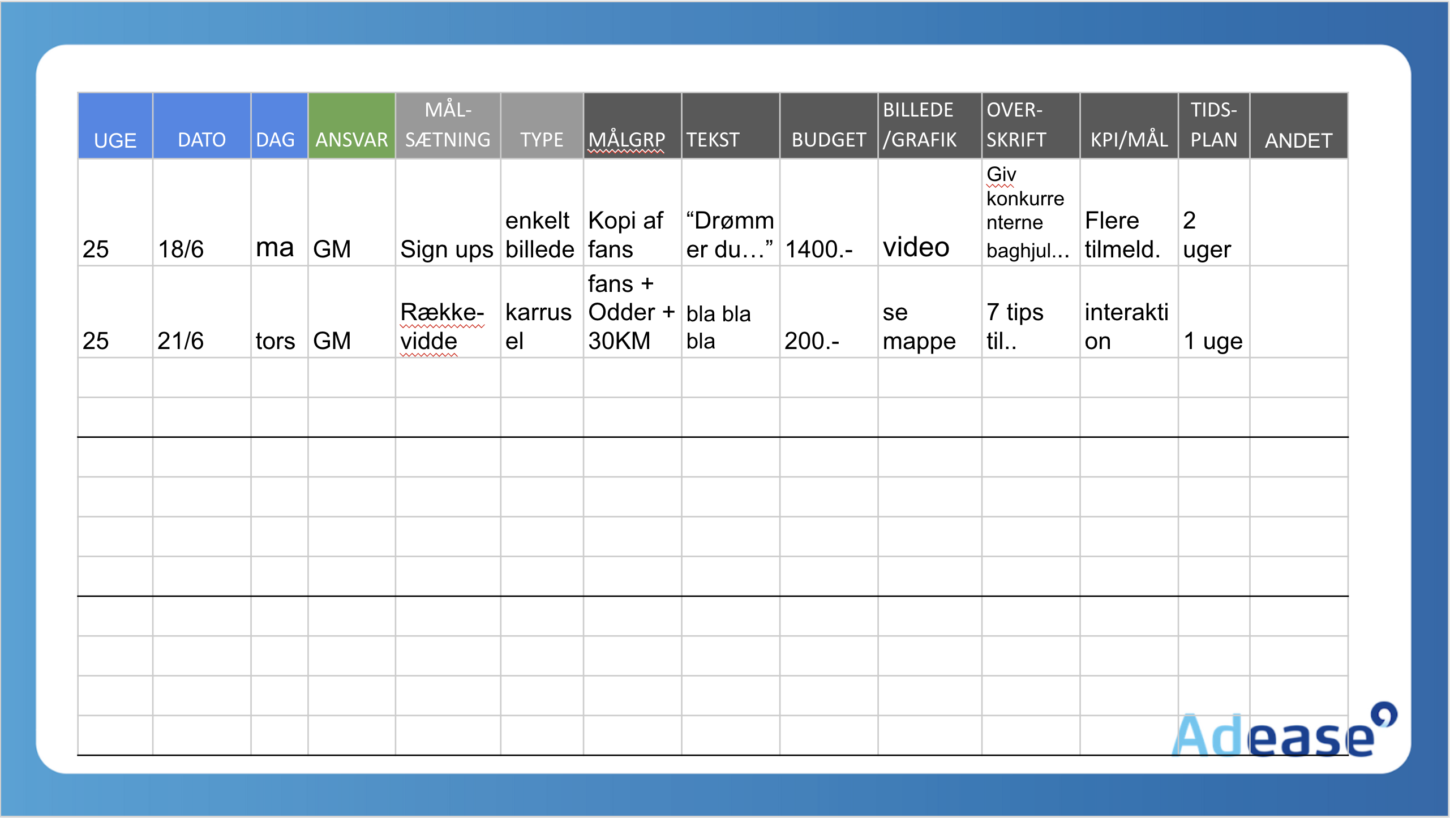Select the Række-vidde cell
Image resolution: width=1450 pixels, height=818 pixels.
[x=447, y=312]
